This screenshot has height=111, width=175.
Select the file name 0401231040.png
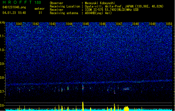[14, 7]
